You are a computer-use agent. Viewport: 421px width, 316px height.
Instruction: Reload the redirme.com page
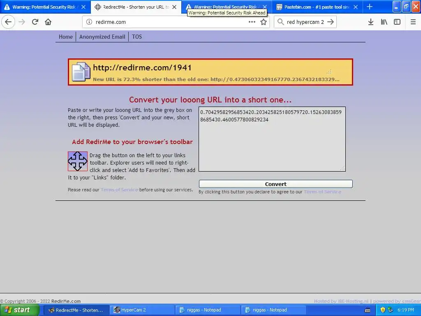[x=35, y=22]
